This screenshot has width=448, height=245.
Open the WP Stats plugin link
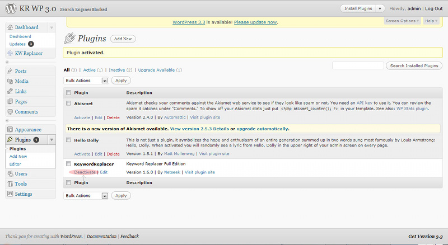click(412, 109)
